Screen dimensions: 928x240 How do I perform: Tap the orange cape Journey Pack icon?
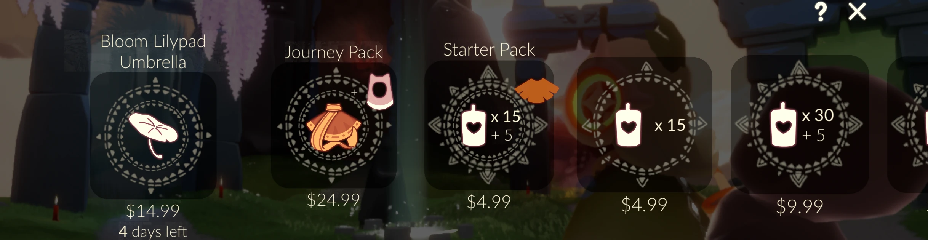[333, 127]
